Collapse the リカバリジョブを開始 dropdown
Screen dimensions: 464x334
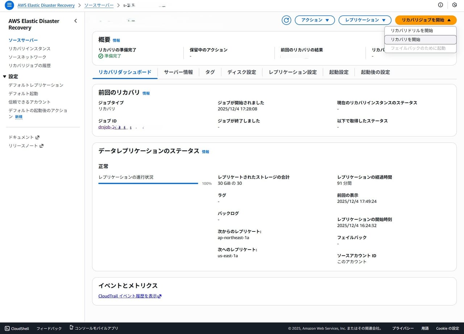point(426,20)
